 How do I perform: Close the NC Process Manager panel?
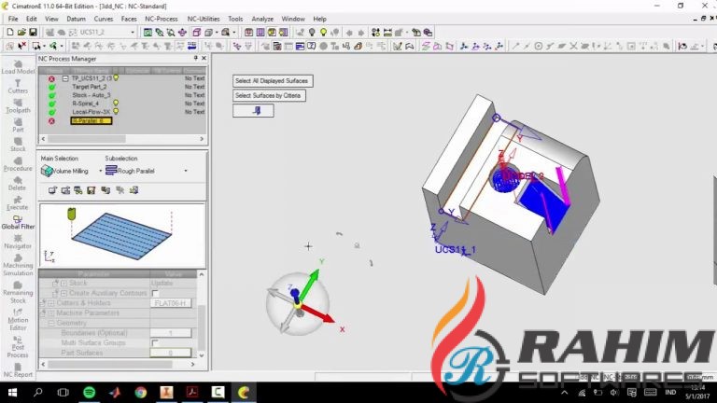[204, 59]
